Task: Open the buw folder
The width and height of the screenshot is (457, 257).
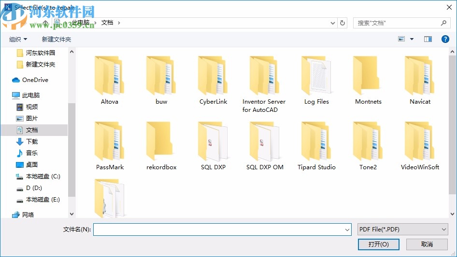Action: (x=161, y=81)
